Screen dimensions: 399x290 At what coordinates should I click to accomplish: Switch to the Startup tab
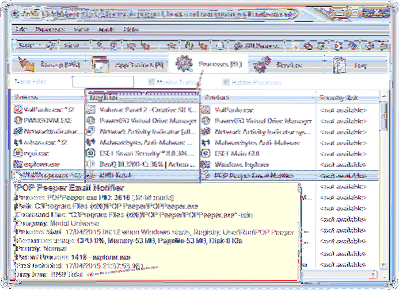tap(49, 65)
